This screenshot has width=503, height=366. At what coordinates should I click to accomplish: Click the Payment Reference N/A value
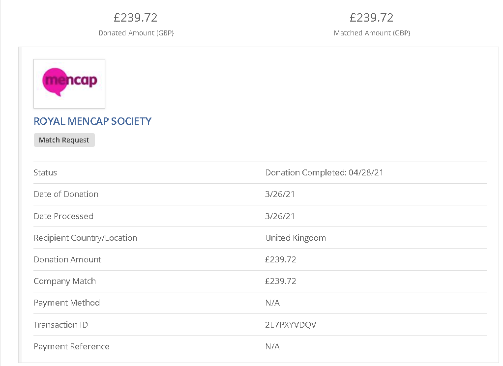point(272,346)
